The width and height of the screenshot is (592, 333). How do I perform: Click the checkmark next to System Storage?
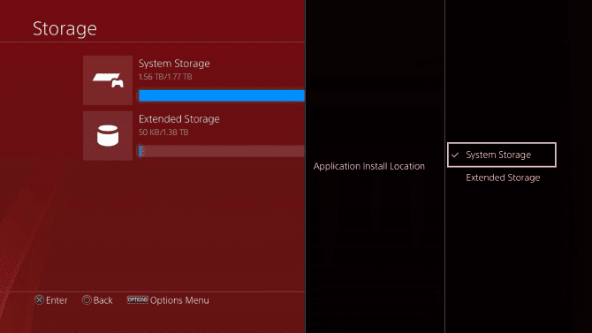click(x=455, y=155)
